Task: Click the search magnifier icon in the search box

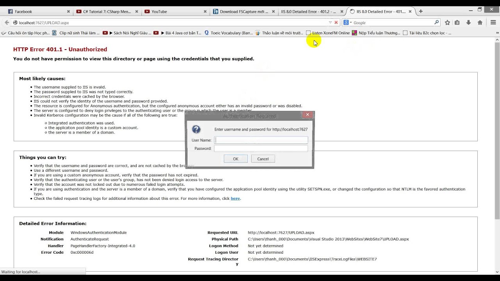Action: (436, 23)
